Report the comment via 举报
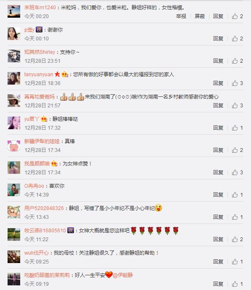This screenshot has width=251, height=290. pos(181,16)
